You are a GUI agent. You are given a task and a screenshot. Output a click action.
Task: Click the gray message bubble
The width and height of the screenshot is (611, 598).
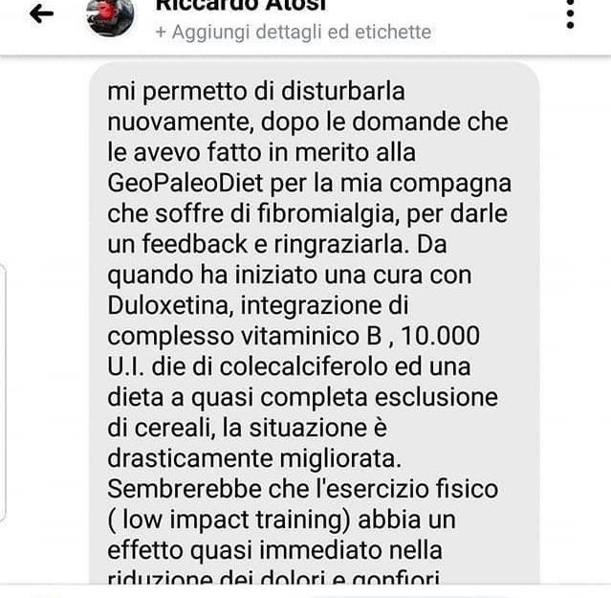click(314, 322)
